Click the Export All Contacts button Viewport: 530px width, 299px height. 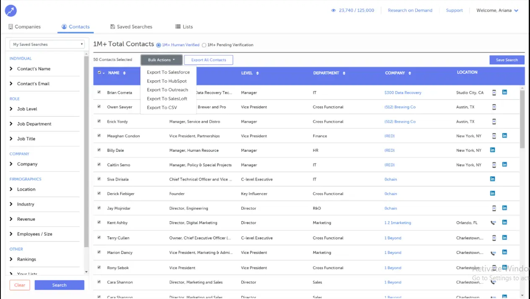pos(209,60)
